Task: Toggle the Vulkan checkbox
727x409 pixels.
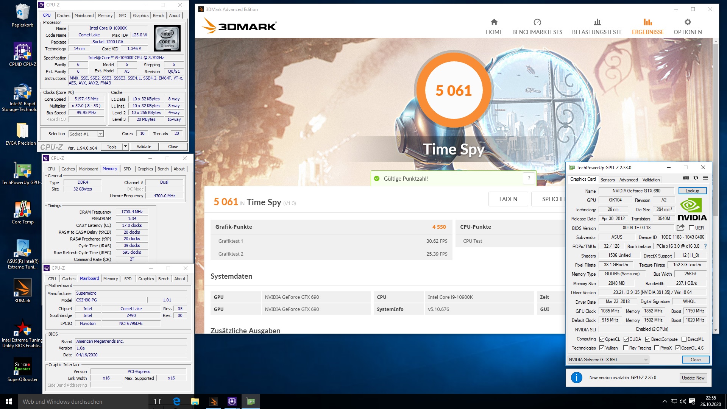Action: click(602, 348)
